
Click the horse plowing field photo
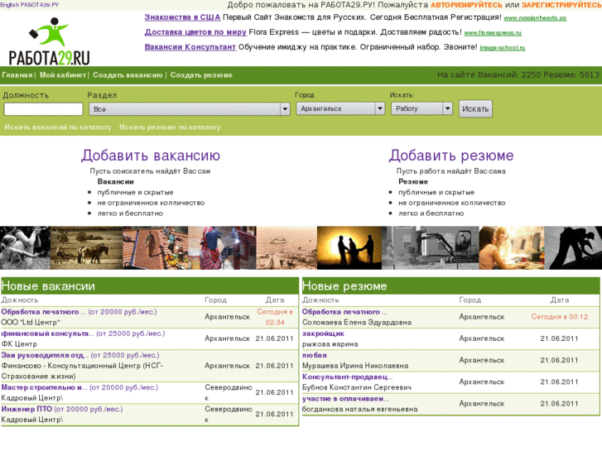[86, 247]
